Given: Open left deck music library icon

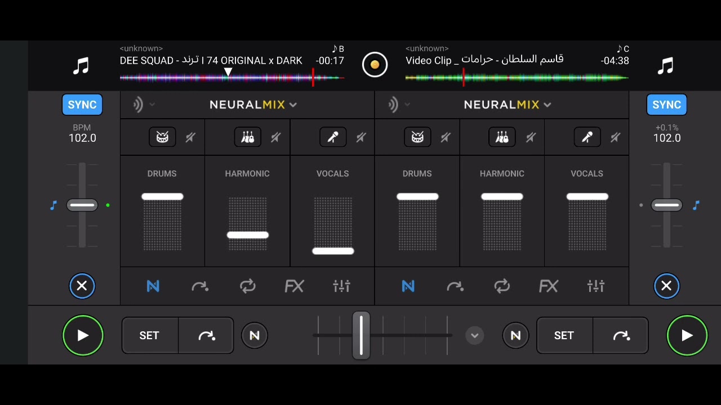Looking at the screenshot, I should point(81,66).
